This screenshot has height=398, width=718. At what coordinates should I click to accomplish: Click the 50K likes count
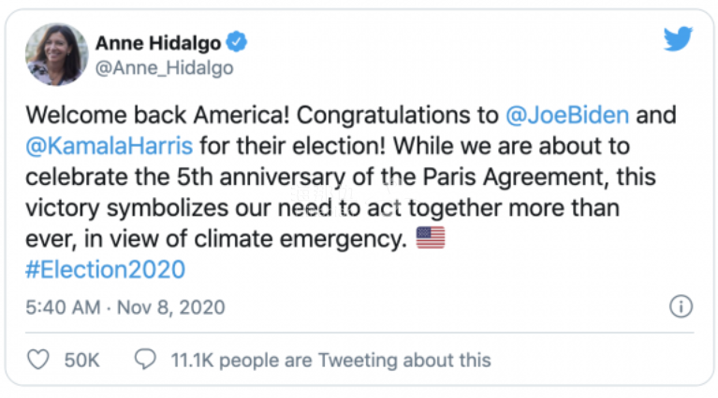[82, 360]
